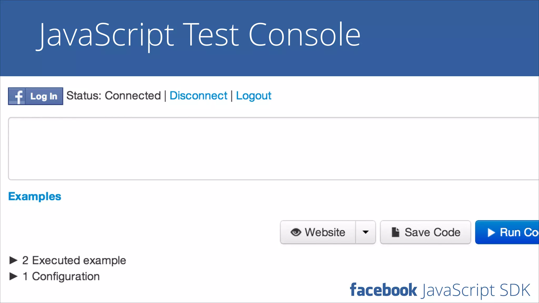
Task: Select the "2 Executed example" entry
Action: point(74,260)
